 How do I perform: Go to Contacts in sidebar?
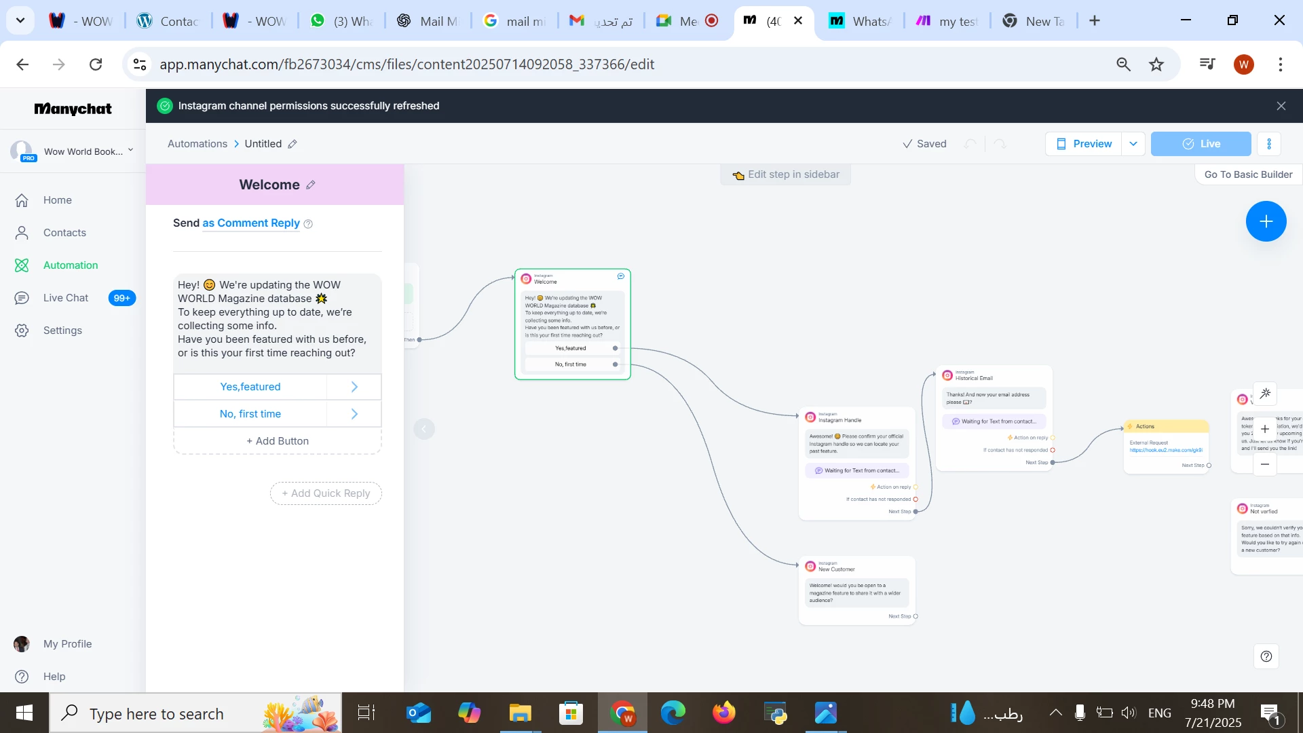coord(64,233)
